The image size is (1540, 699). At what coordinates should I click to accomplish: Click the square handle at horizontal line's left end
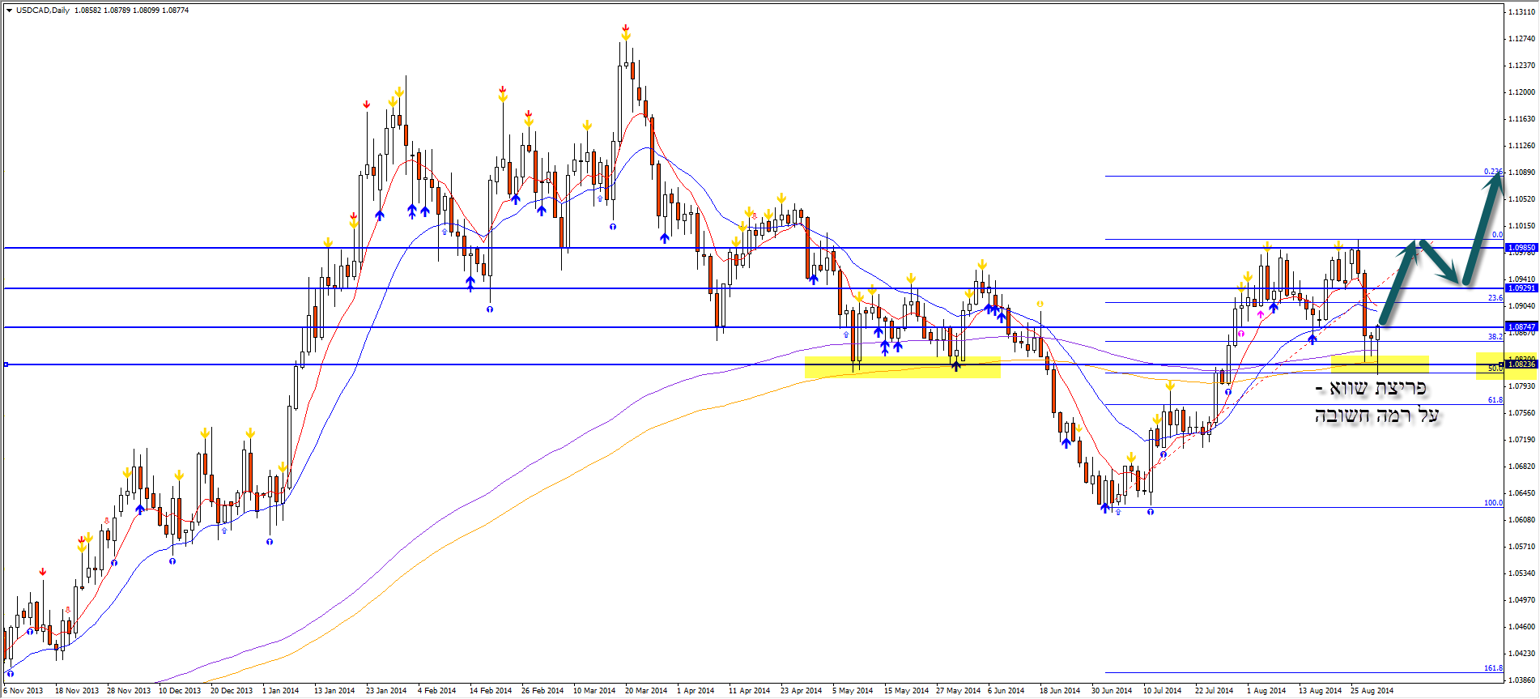point(6,364)
